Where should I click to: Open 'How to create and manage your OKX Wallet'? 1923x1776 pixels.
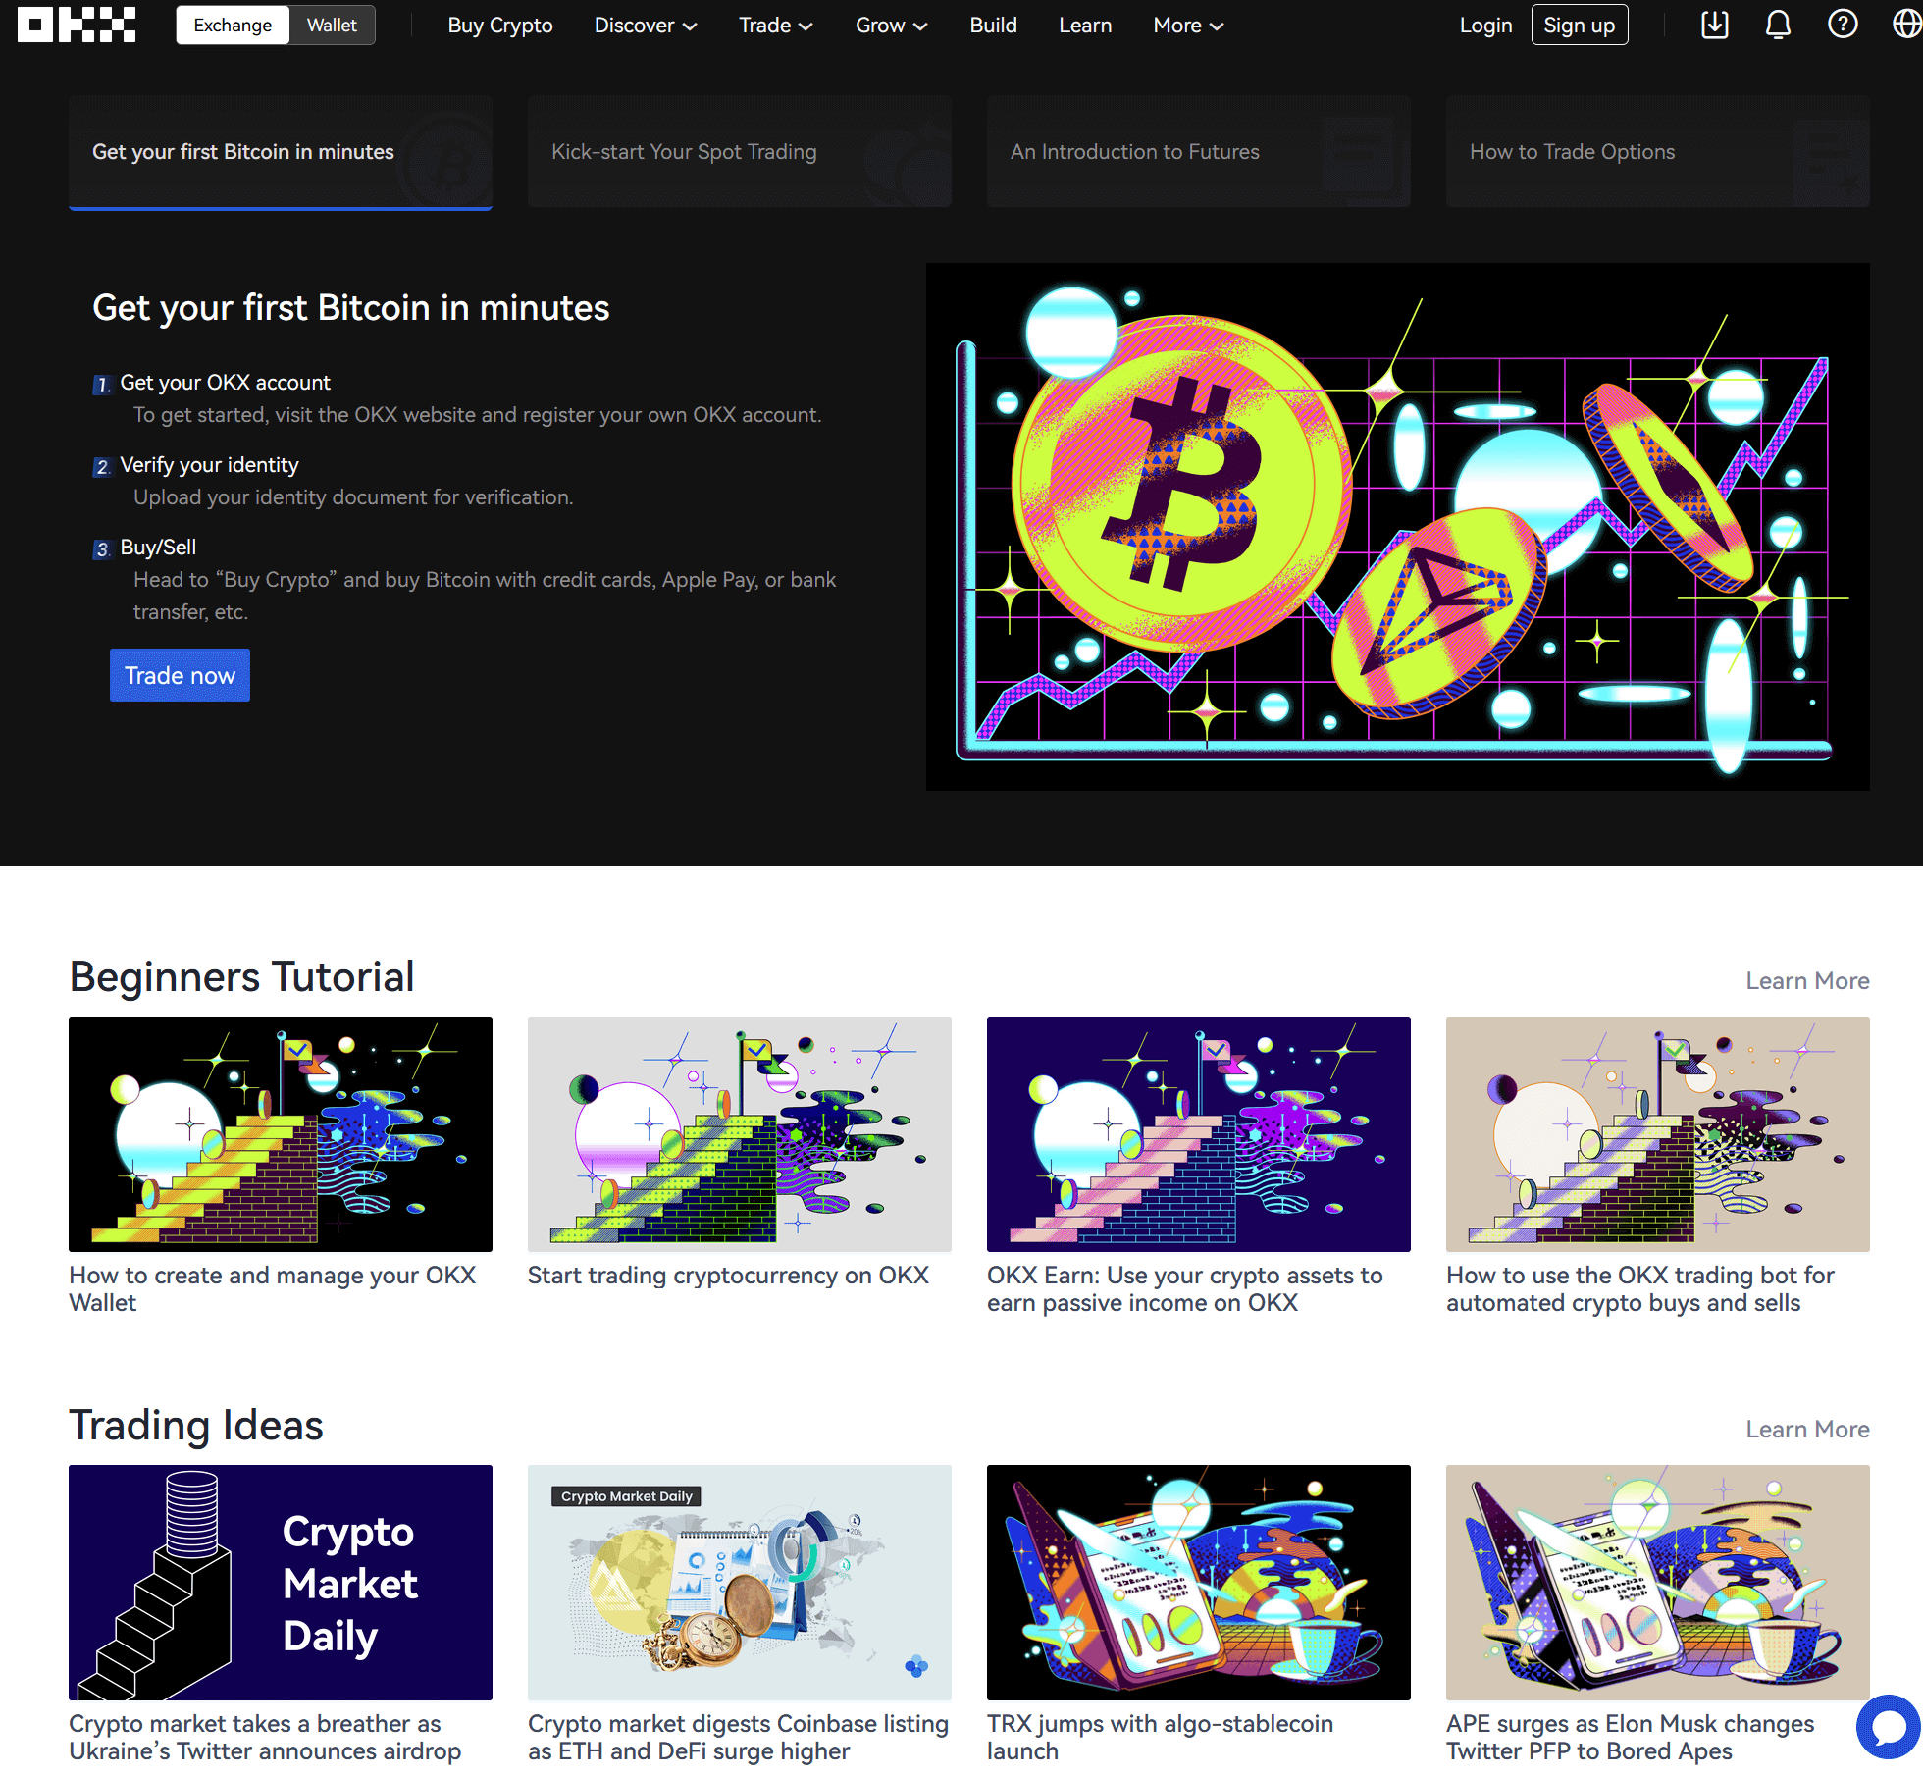(273, 1288)
